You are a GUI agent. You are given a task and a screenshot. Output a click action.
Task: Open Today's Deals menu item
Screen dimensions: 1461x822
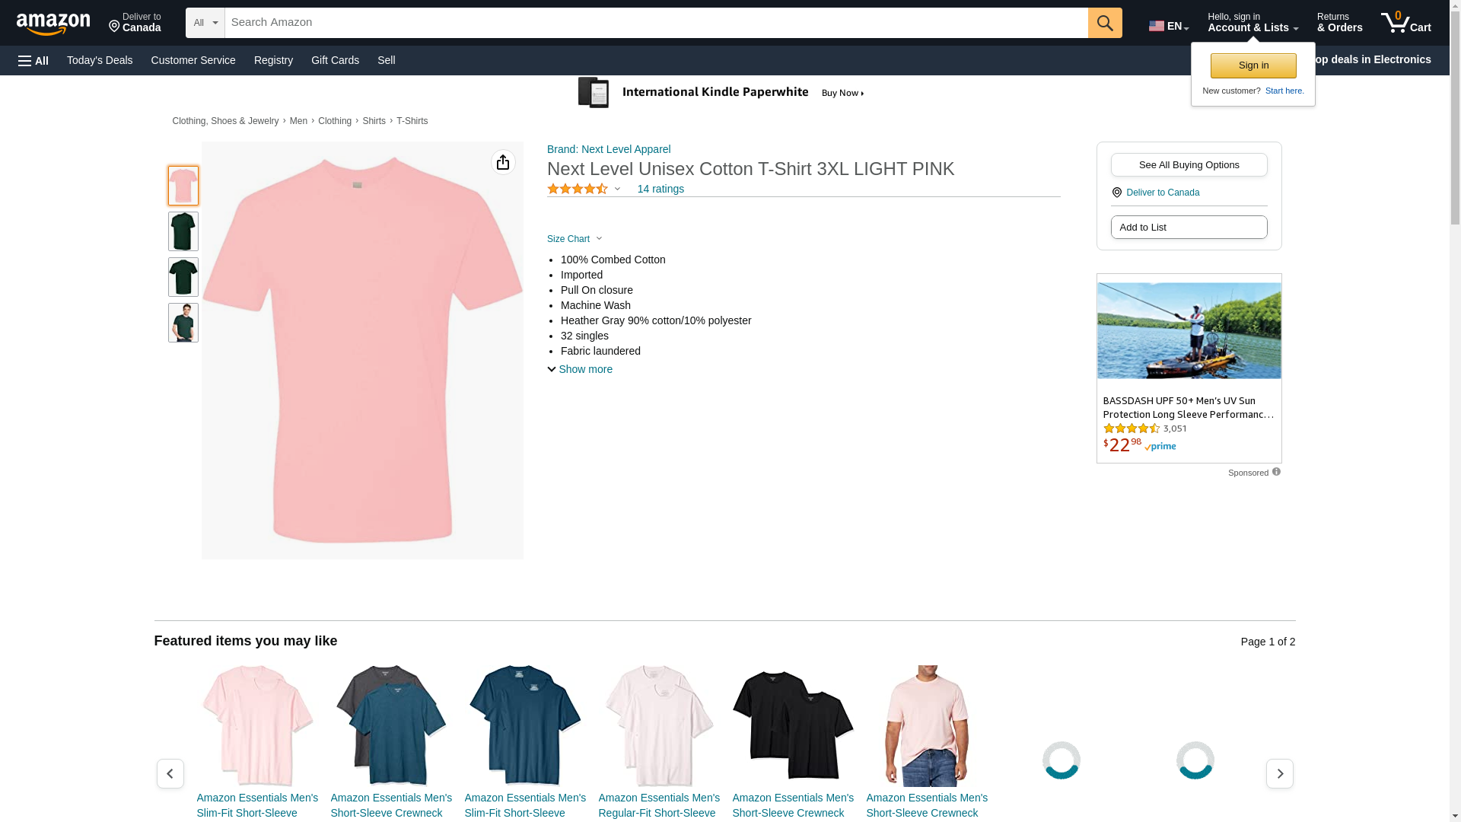pyautogui.click(x=100, y=60)
